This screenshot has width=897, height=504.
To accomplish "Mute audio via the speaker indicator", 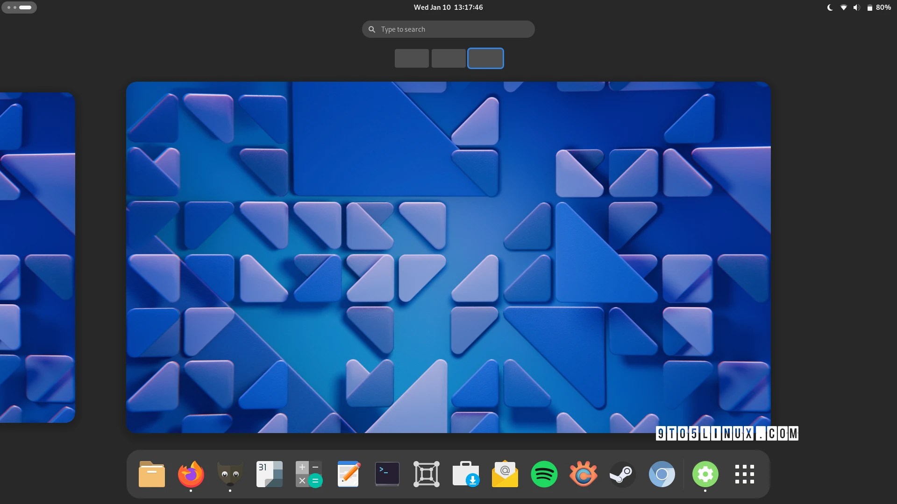I will (x=856, y=7).
